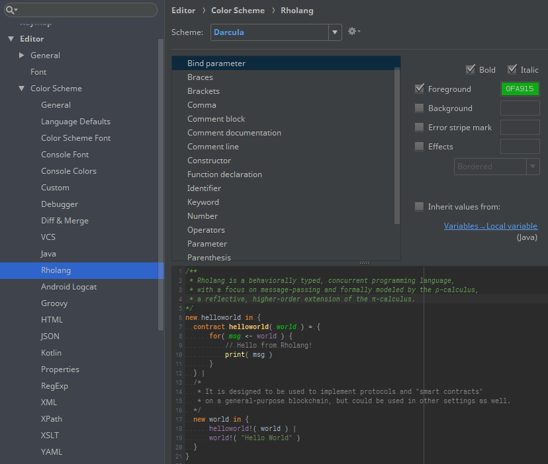The image size is (548, 464).
Task: Click the empty Background color swatch
Action: [x=520, y=108]
